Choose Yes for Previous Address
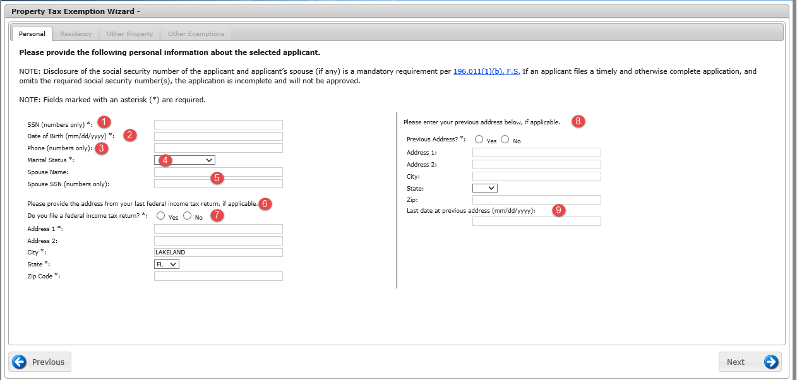This screenshot has width=797, height=380. [479, 140]
